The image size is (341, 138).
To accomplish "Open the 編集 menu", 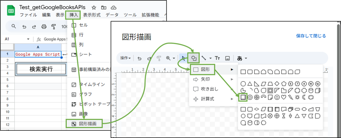I will tap(46, 15).
